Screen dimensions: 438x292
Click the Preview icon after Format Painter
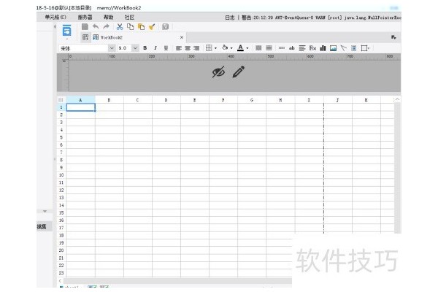[166, 27]
